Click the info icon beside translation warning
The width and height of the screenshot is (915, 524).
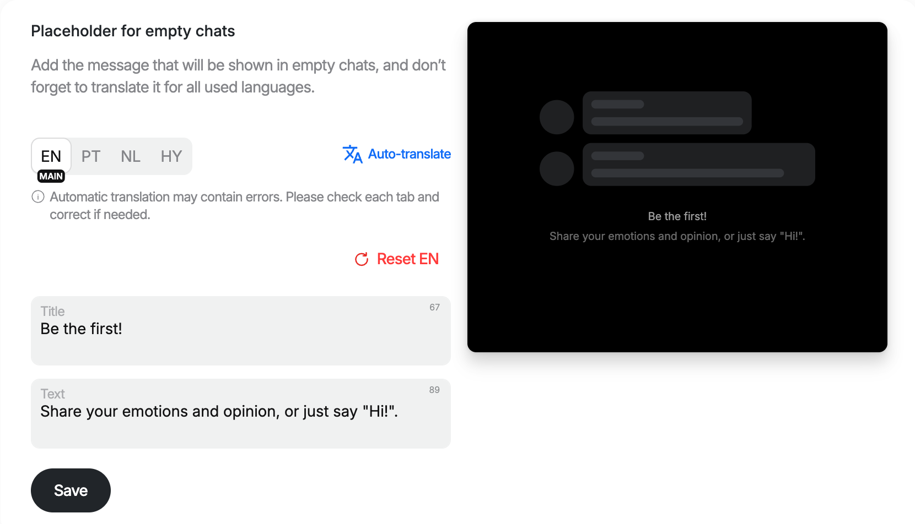38,197
